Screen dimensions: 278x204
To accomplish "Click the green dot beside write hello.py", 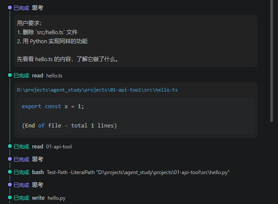I will click(10, 198).
